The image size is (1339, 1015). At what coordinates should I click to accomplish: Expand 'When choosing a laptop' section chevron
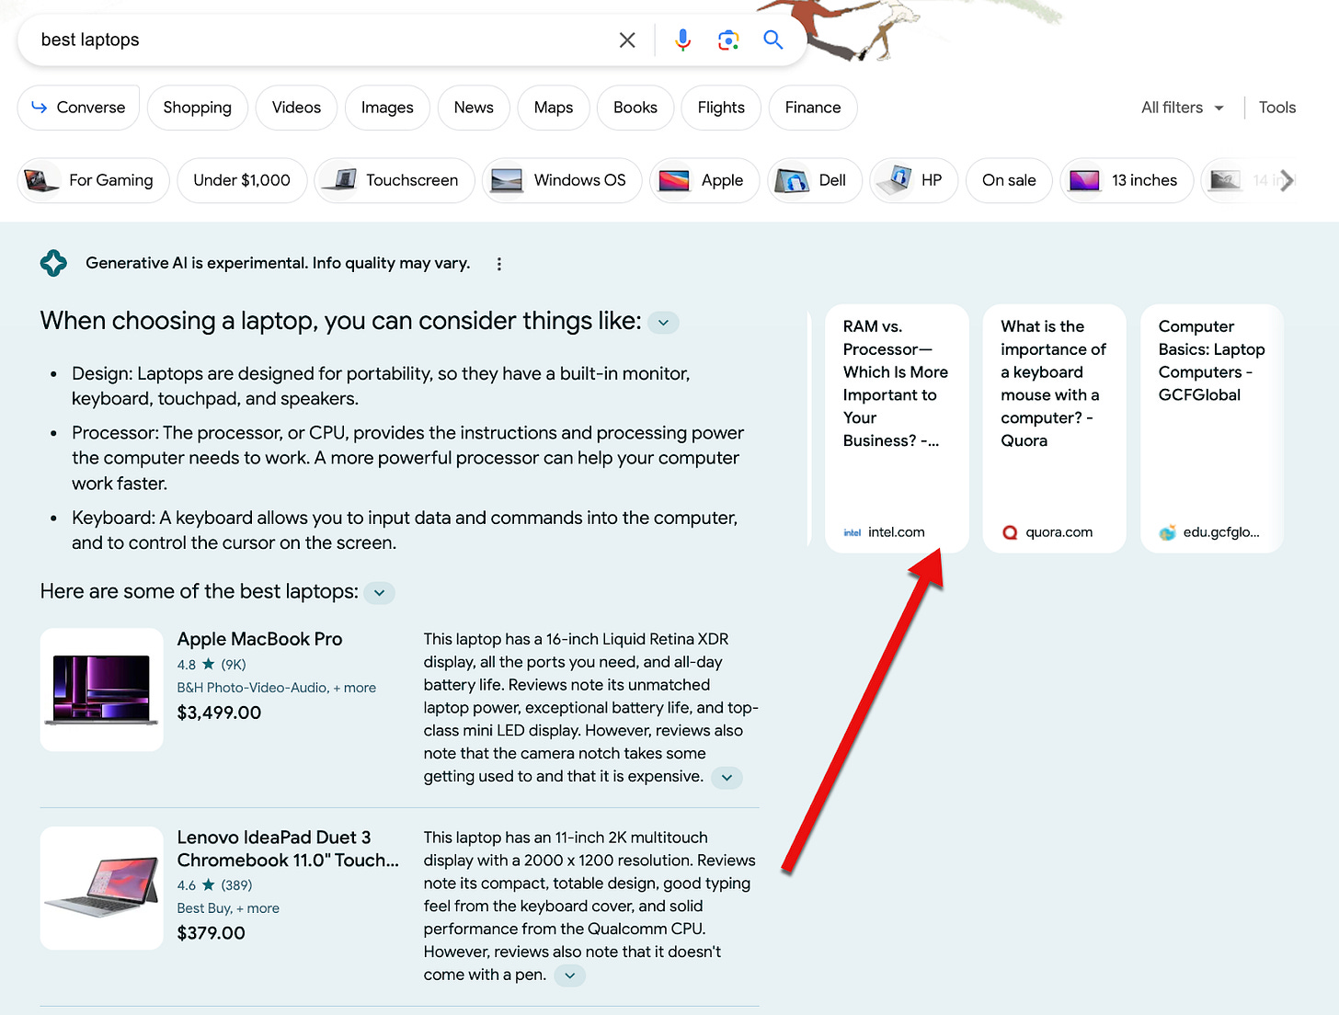pyautogui.click(x=663, y=323)
